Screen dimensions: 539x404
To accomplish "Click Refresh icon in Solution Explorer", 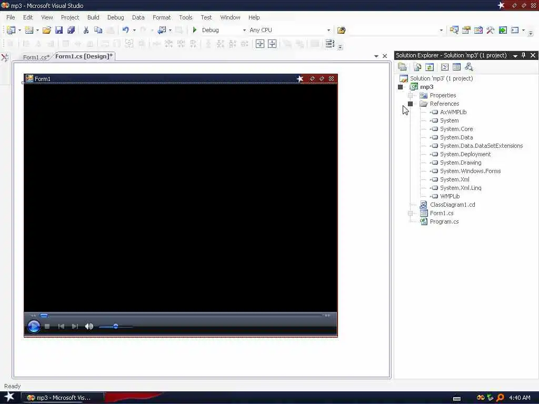I will [430, 67].
